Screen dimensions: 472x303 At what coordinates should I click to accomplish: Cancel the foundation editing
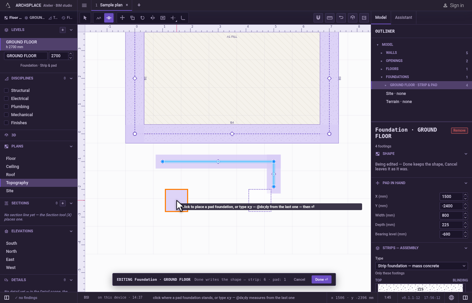[299, 279]
